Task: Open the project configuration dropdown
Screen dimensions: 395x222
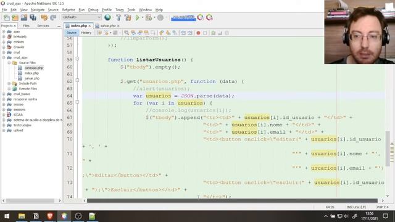Action: [81, 17]
